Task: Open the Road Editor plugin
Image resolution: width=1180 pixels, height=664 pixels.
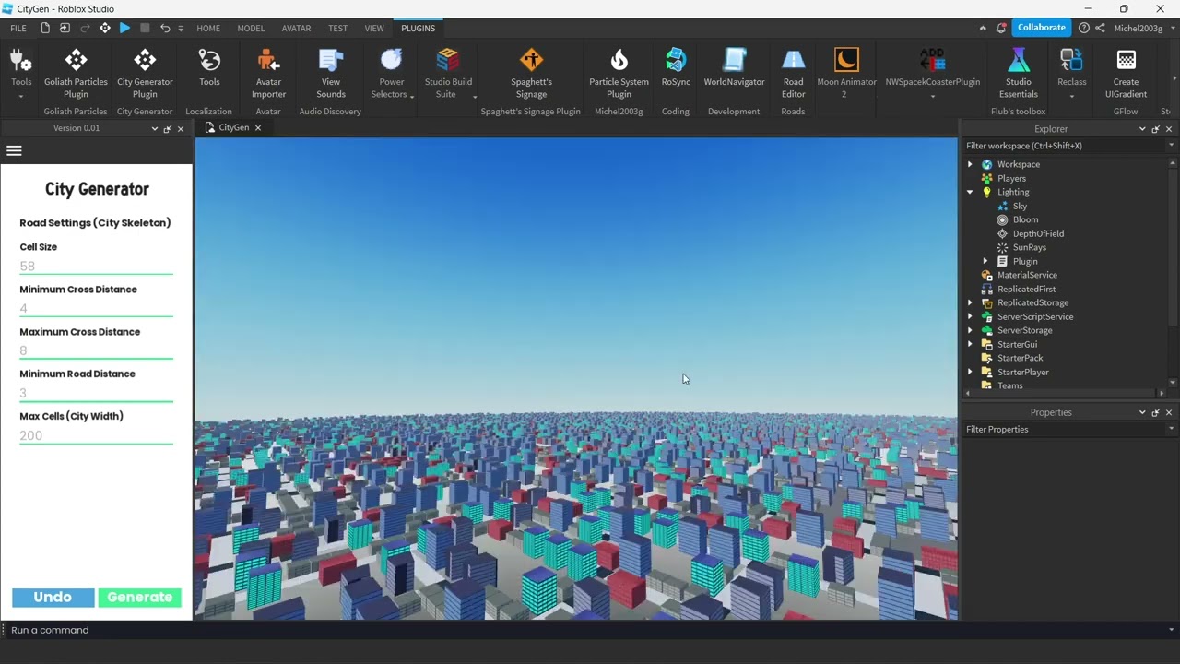Action: (x=793, y=73)
